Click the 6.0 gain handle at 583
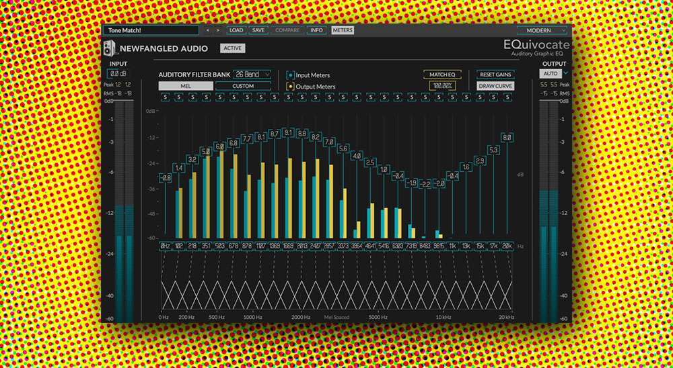The height and width of the screenshot is (368, 673). (220, 146)
